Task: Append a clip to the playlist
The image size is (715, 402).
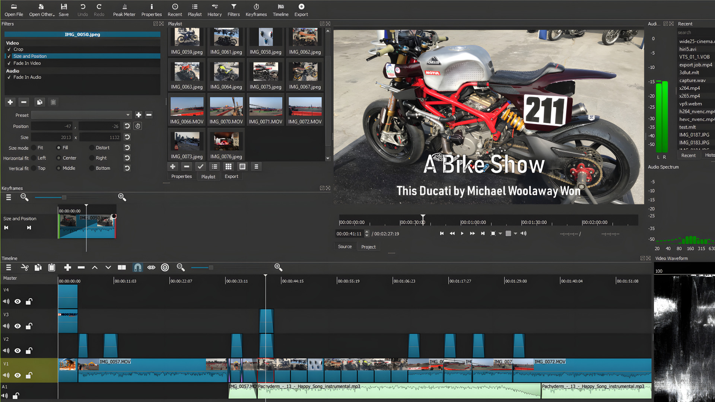Action: coord(172,166)
